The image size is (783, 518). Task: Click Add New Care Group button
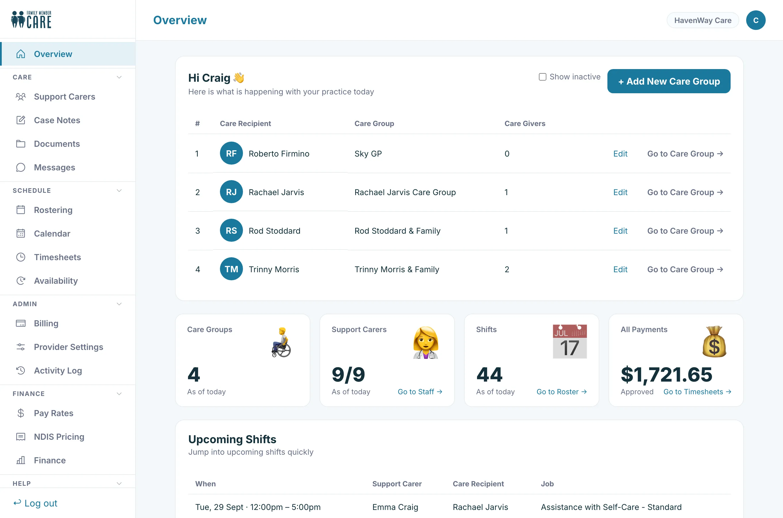[669, 81]
